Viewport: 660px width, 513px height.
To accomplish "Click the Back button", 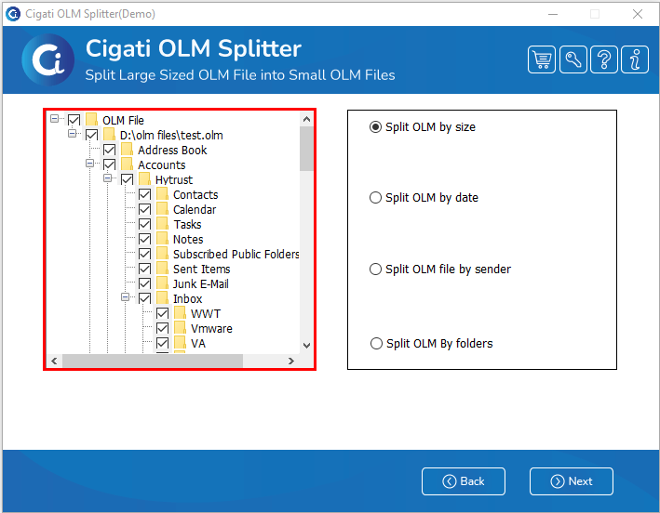I will 464,481.
